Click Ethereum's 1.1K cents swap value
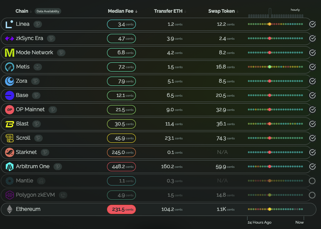Screen dimensions: 321x229 [226, 209]
